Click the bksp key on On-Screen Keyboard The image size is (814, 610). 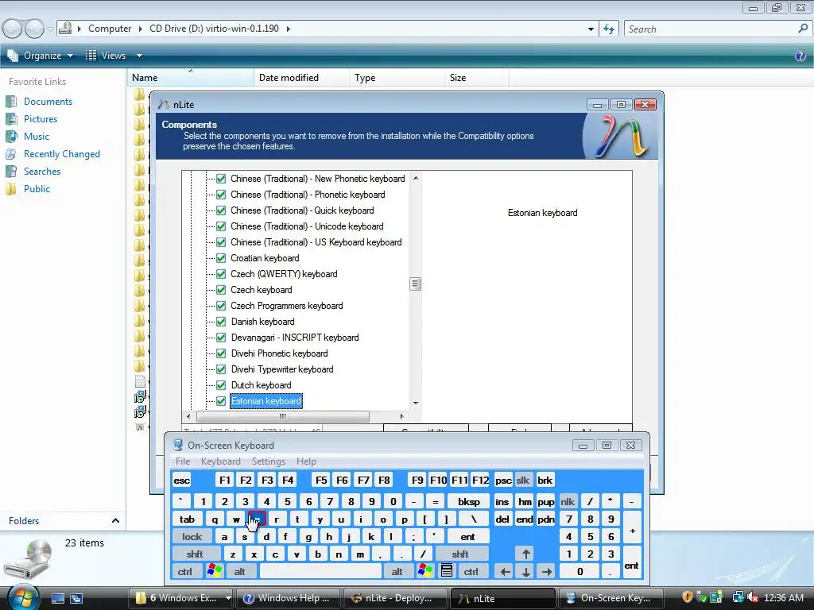click(x=469, y=502)
